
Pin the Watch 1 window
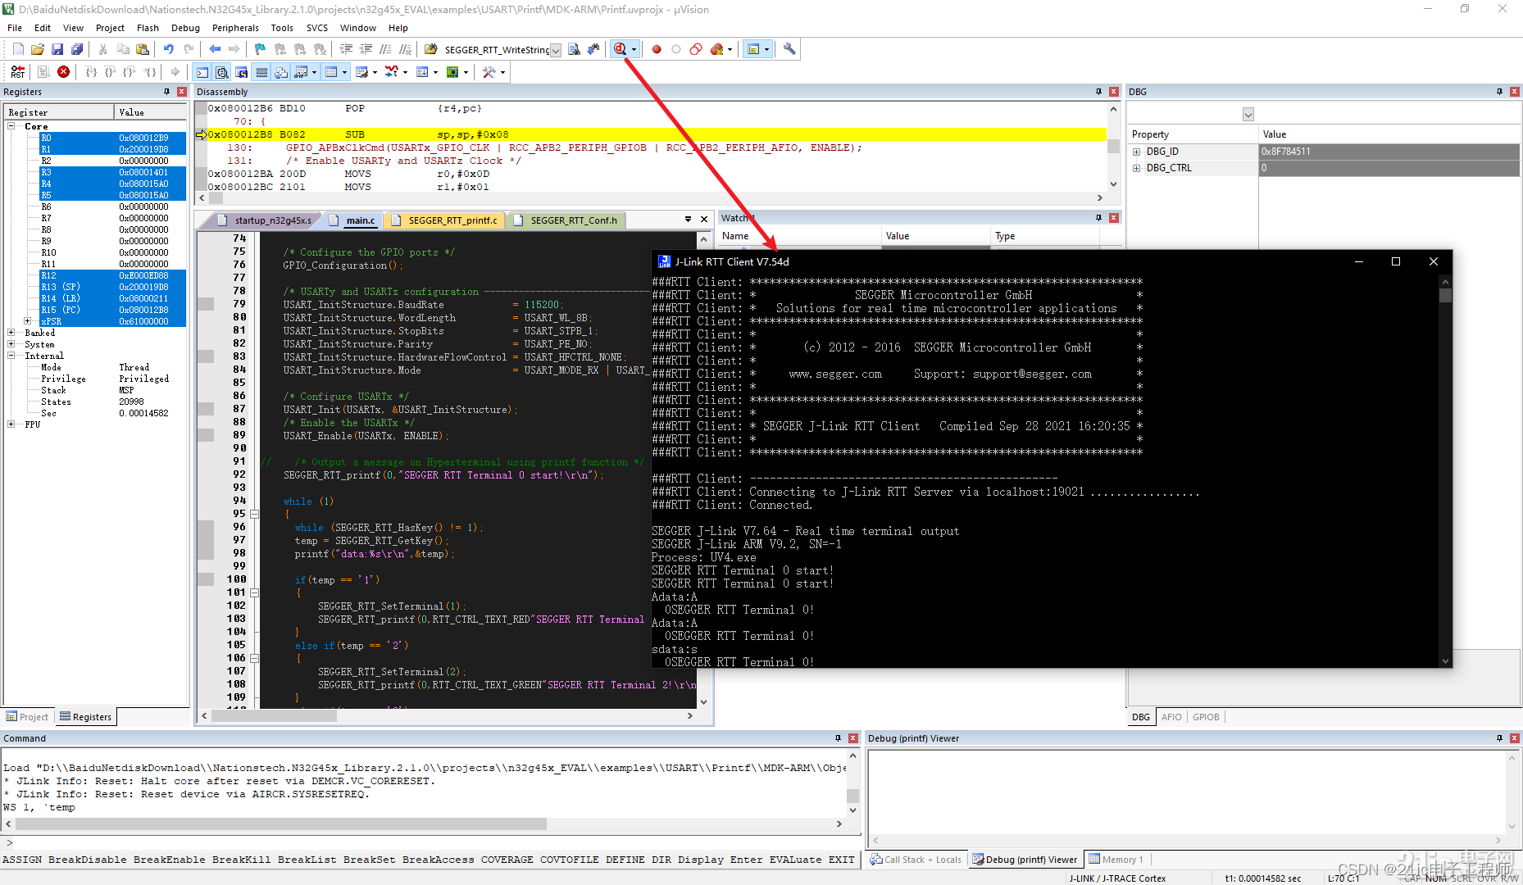tap(1098, 217)
